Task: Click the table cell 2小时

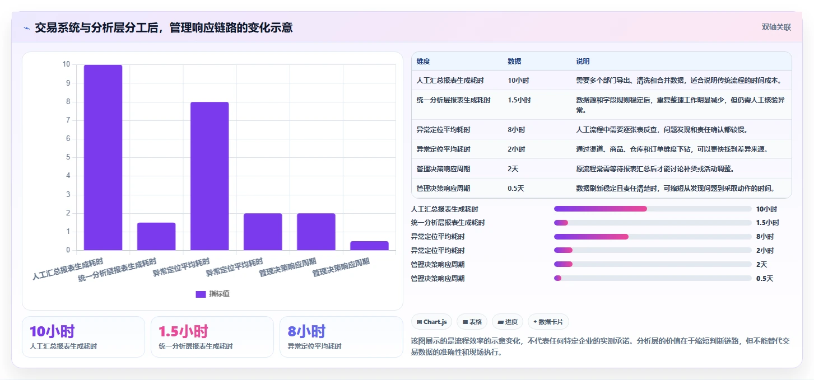Action: pos(517,149)
